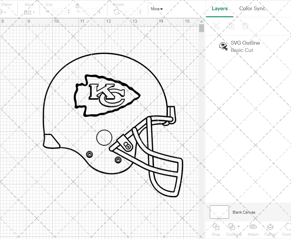
Task: Toggle the Sticker tool icon
Action: pyautogui.click(x=2, y=12)
